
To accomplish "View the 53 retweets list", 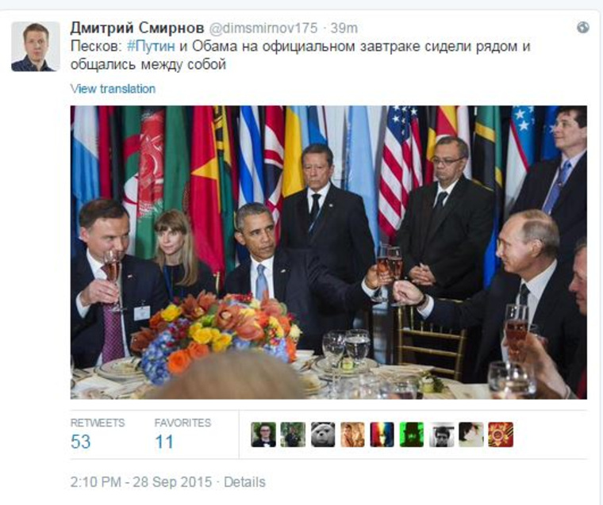I will (x=98, y=434).
